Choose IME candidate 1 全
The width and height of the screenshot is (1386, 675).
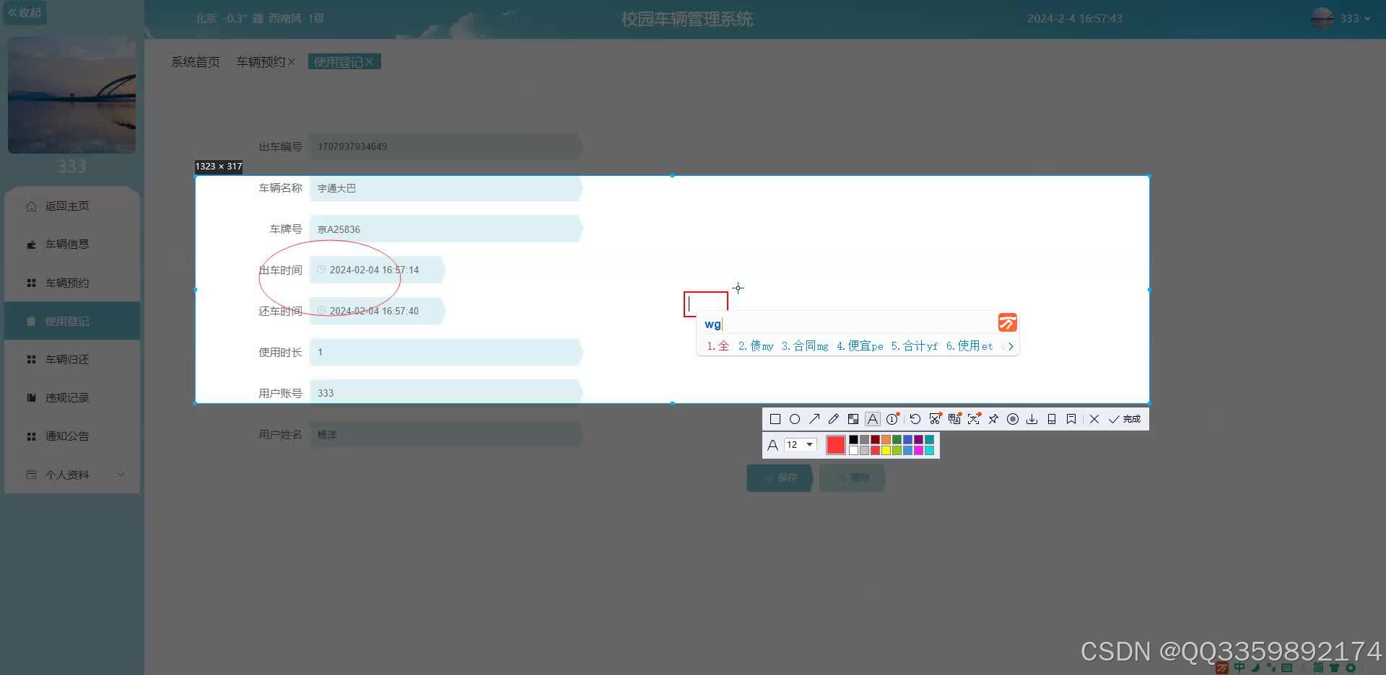click(718, 346)
